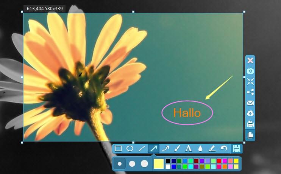Pick the red color swatch
Viewport: 281px width, 174px height.
(x=219, y=161)
